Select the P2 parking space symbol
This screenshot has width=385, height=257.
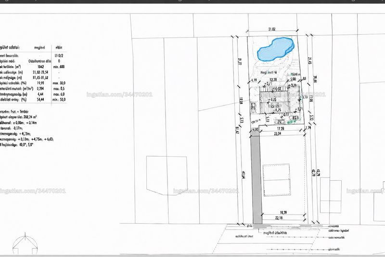click(280, 122)
